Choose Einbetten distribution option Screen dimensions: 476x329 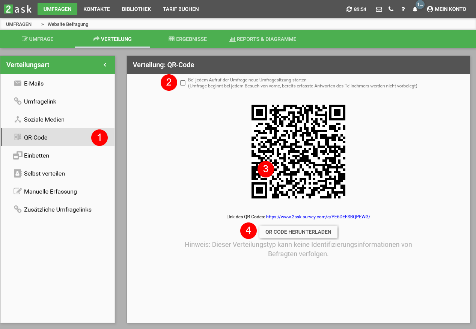coord(58,155)
